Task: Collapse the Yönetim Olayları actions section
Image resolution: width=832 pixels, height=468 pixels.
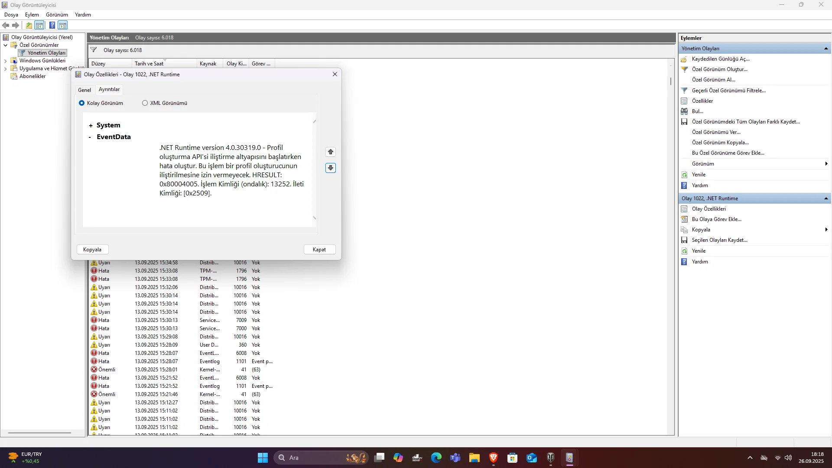Action: 826,49
